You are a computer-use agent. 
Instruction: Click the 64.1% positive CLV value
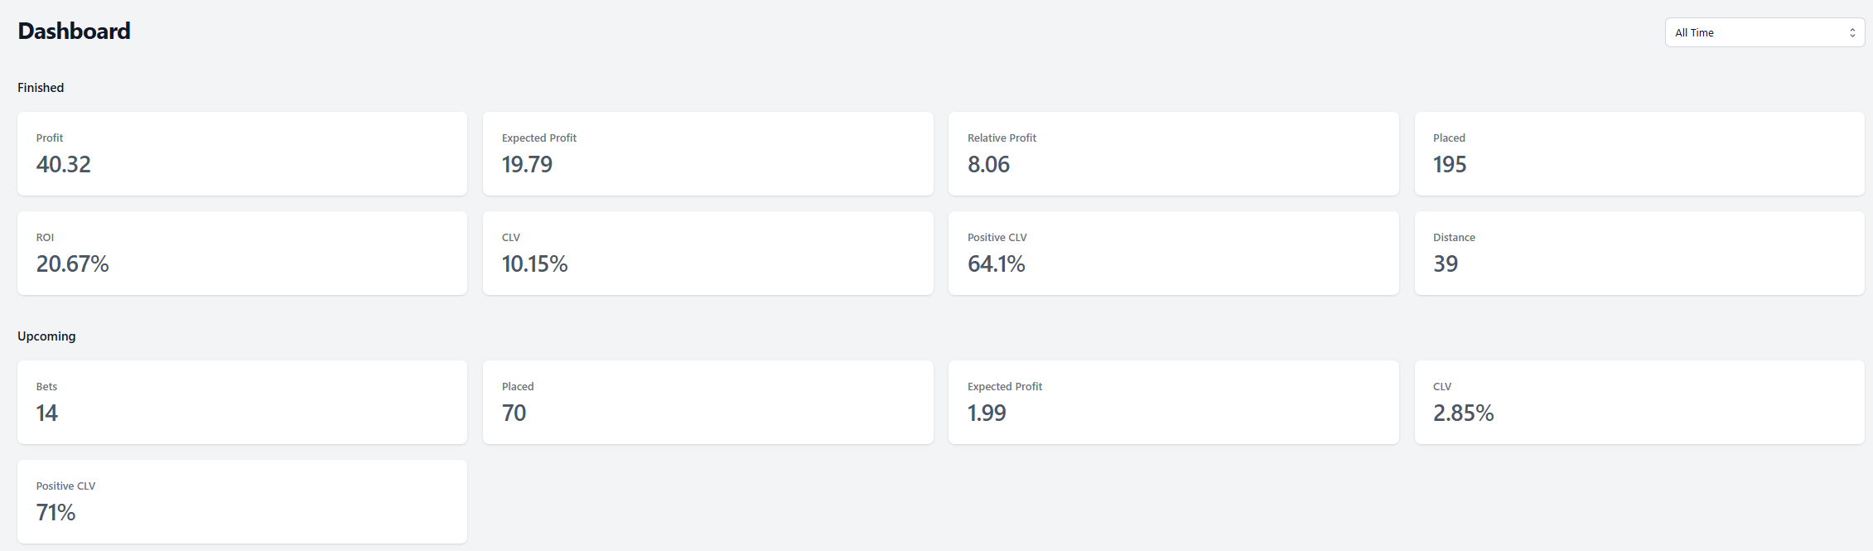(997, 263)
